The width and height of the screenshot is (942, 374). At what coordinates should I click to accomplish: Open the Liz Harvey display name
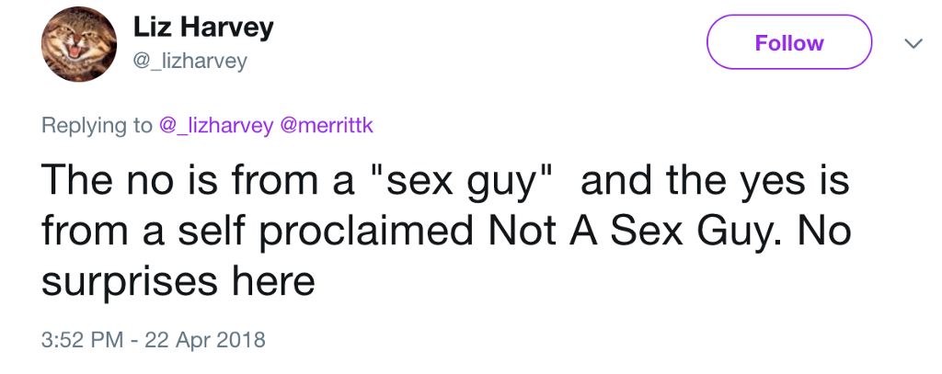point(202,28)
